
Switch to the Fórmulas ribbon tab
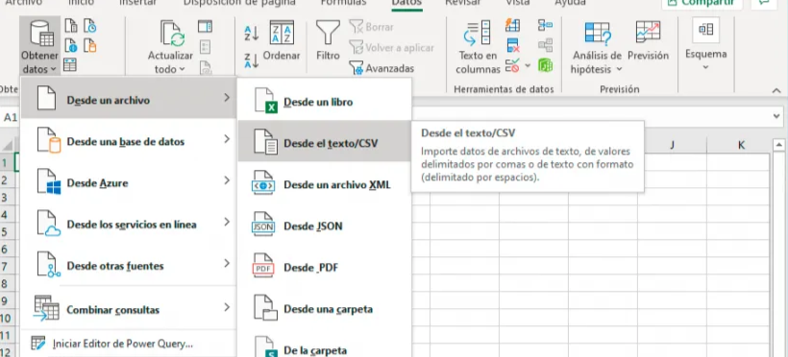[343, 3]
